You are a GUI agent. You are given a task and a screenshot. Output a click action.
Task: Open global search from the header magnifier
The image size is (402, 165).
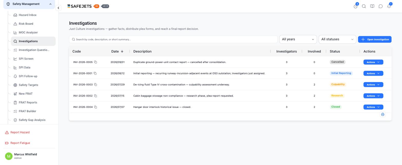point(364,6)
